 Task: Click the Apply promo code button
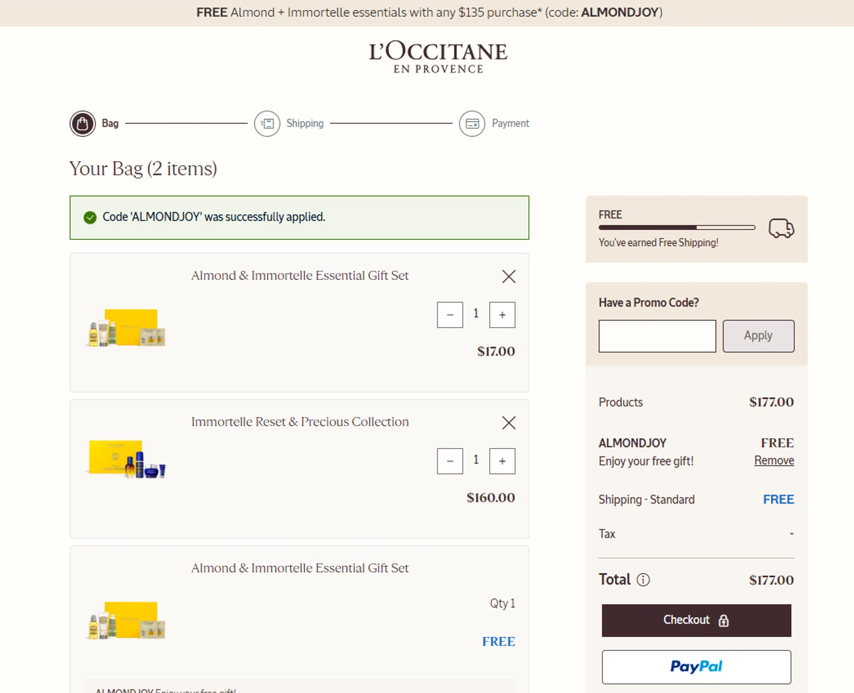point(758,336)
